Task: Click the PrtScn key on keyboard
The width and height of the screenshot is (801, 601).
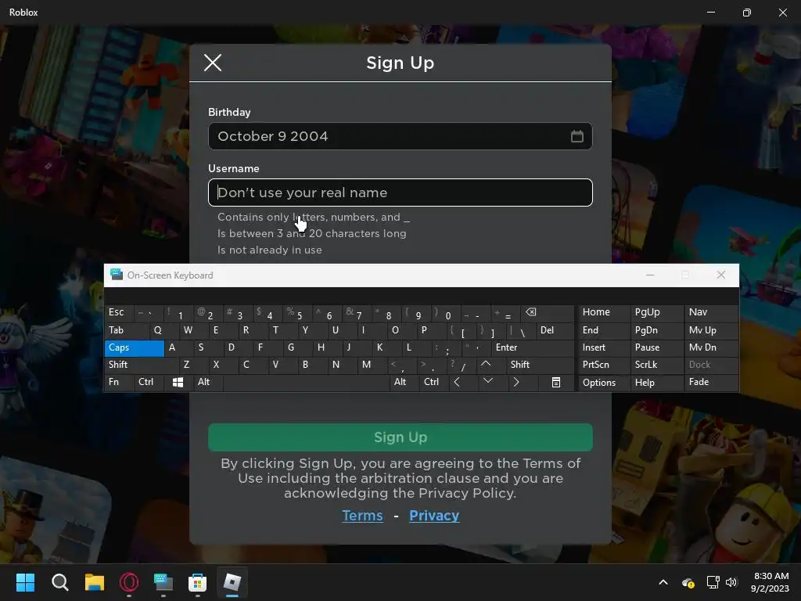Action: coord(603,365)
